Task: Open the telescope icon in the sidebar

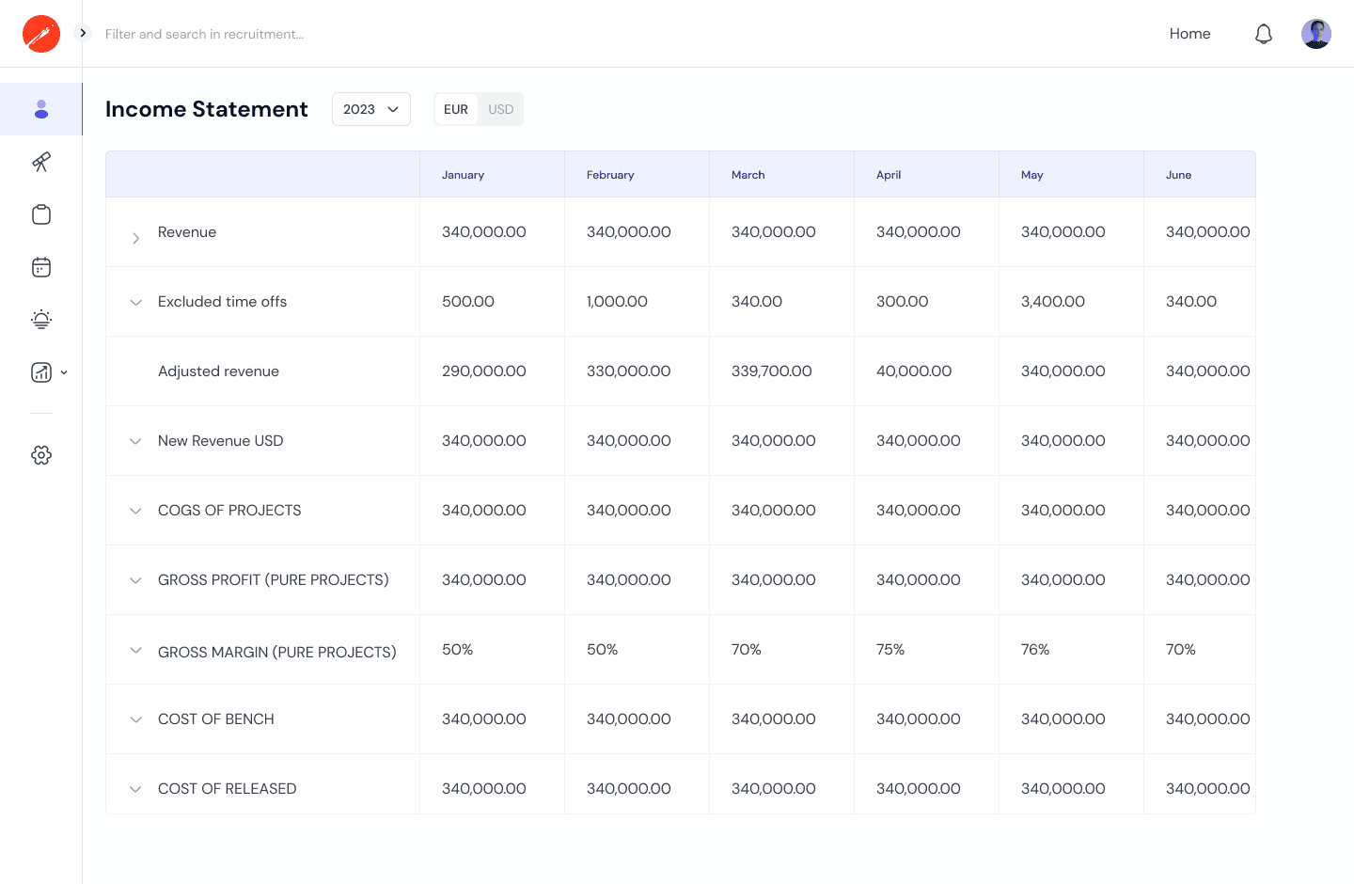Action: coord(41,162)
